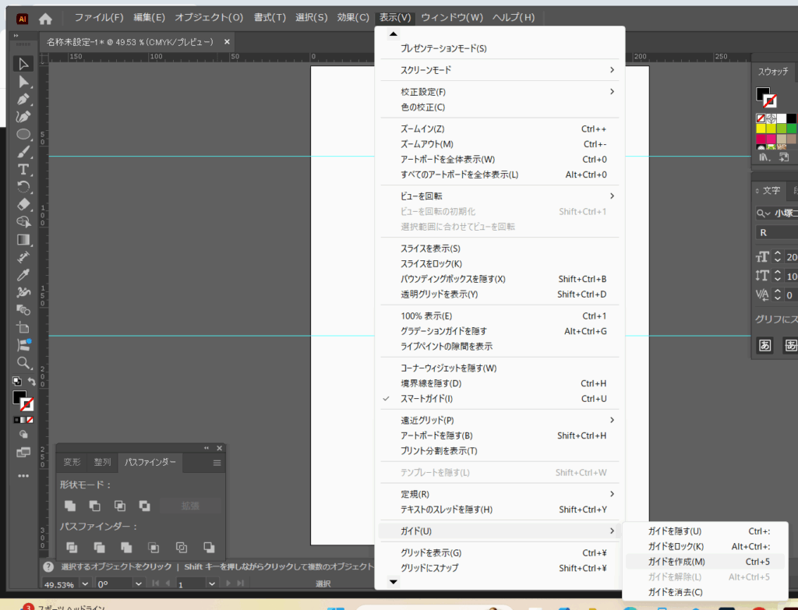798x610 pixels.
Task: Pick the Eraser tool
Action: pos(23,204)
